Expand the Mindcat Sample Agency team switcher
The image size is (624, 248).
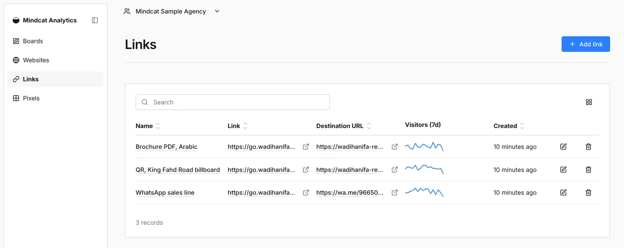(x=172, y=11)
